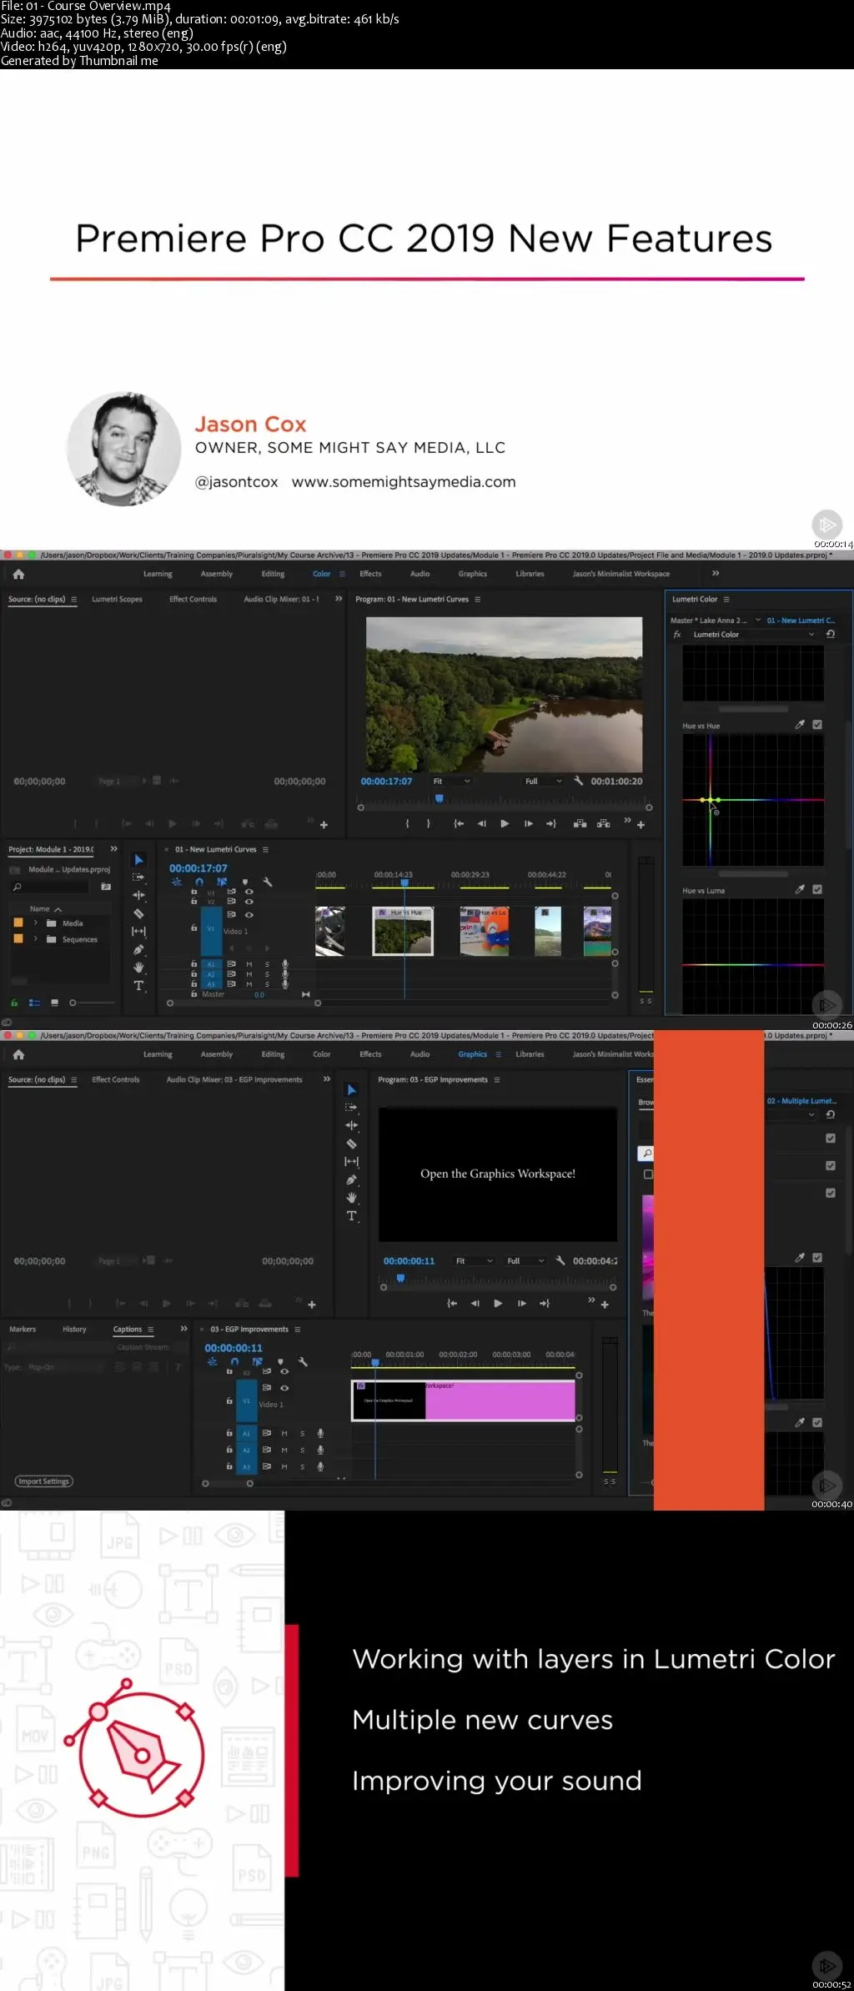
Task: Select Razor tool in EGP Improvements window
Action: [351, 1144]
